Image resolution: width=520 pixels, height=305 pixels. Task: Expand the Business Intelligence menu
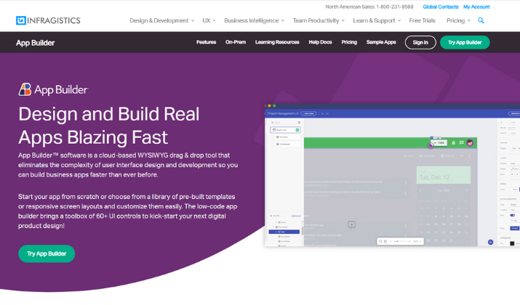point(255,20)
